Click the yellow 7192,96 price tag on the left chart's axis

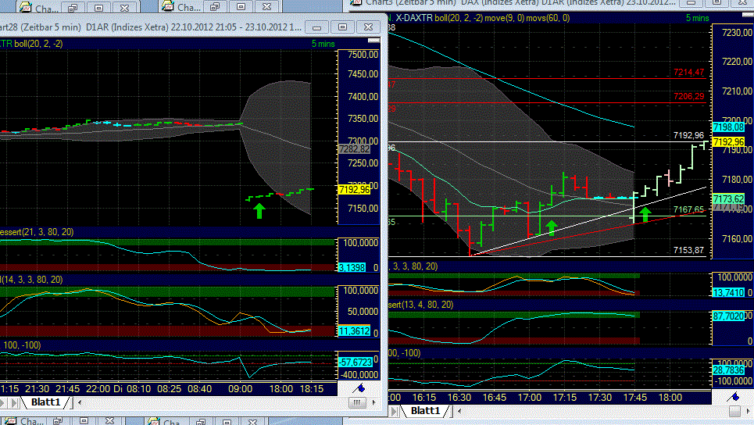[x=355, y=190]
